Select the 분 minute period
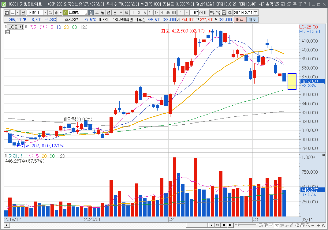This screenshot has height=230, width=328. (x=115, y=13)
